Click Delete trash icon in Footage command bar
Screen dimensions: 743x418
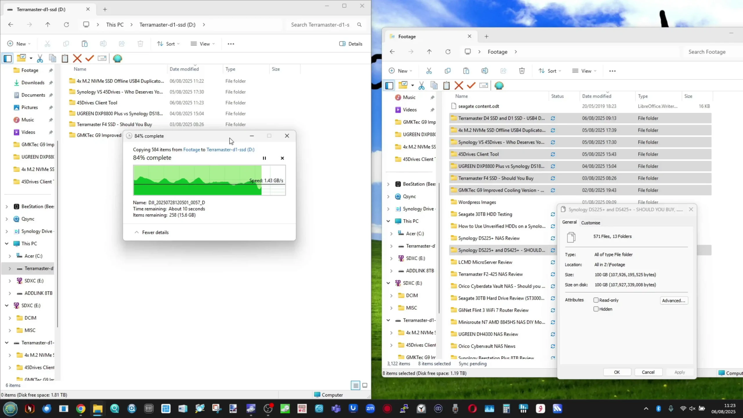(x=522, y=71)
